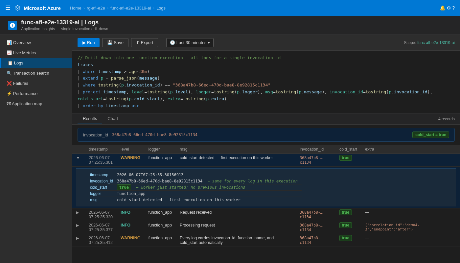This screenshot has width=460, height=263.
Task: Click the true badge in expanded cold_start detail
Action: (x=124, y=187)
